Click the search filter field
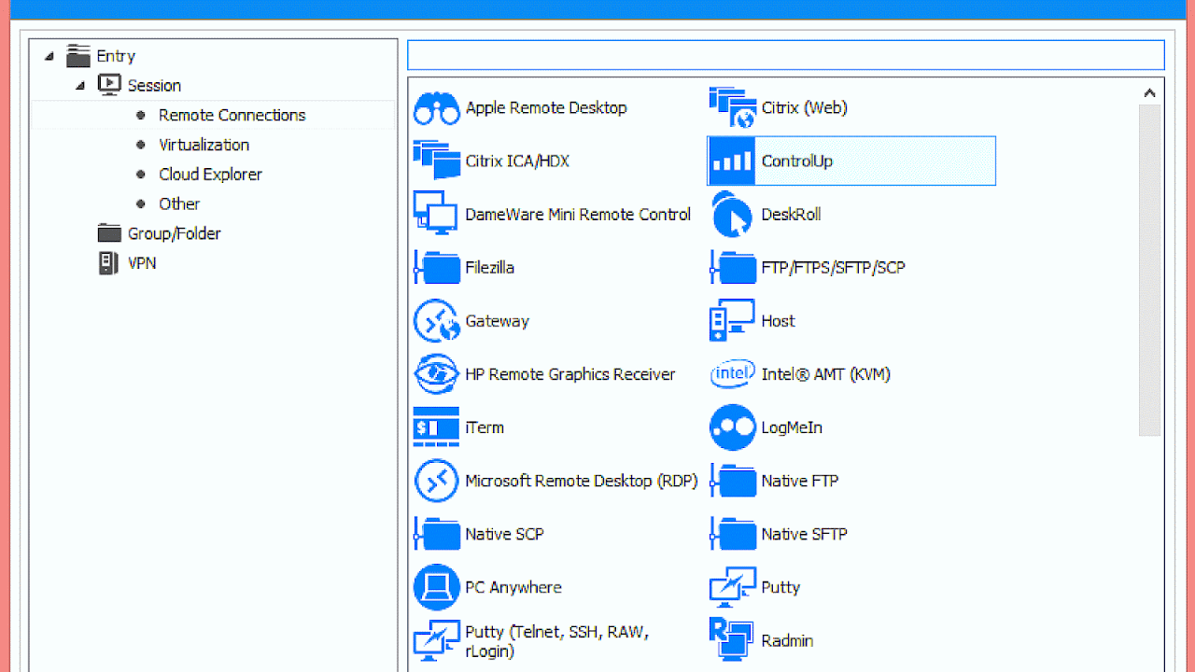 785,54
